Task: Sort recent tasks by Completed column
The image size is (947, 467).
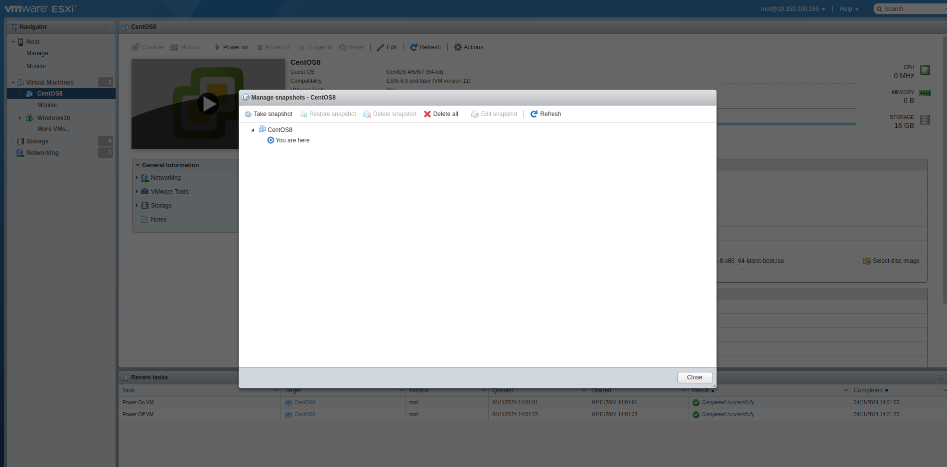Action: click(x=868, y=390)
